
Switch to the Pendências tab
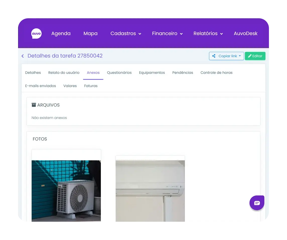183,73
